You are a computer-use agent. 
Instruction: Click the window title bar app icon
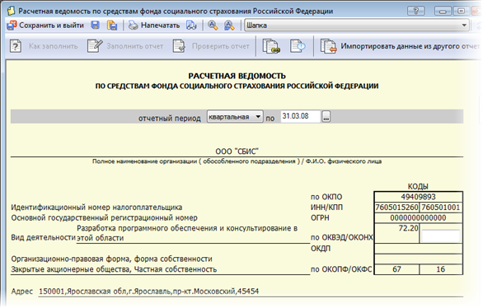click(x=11, y=11)
